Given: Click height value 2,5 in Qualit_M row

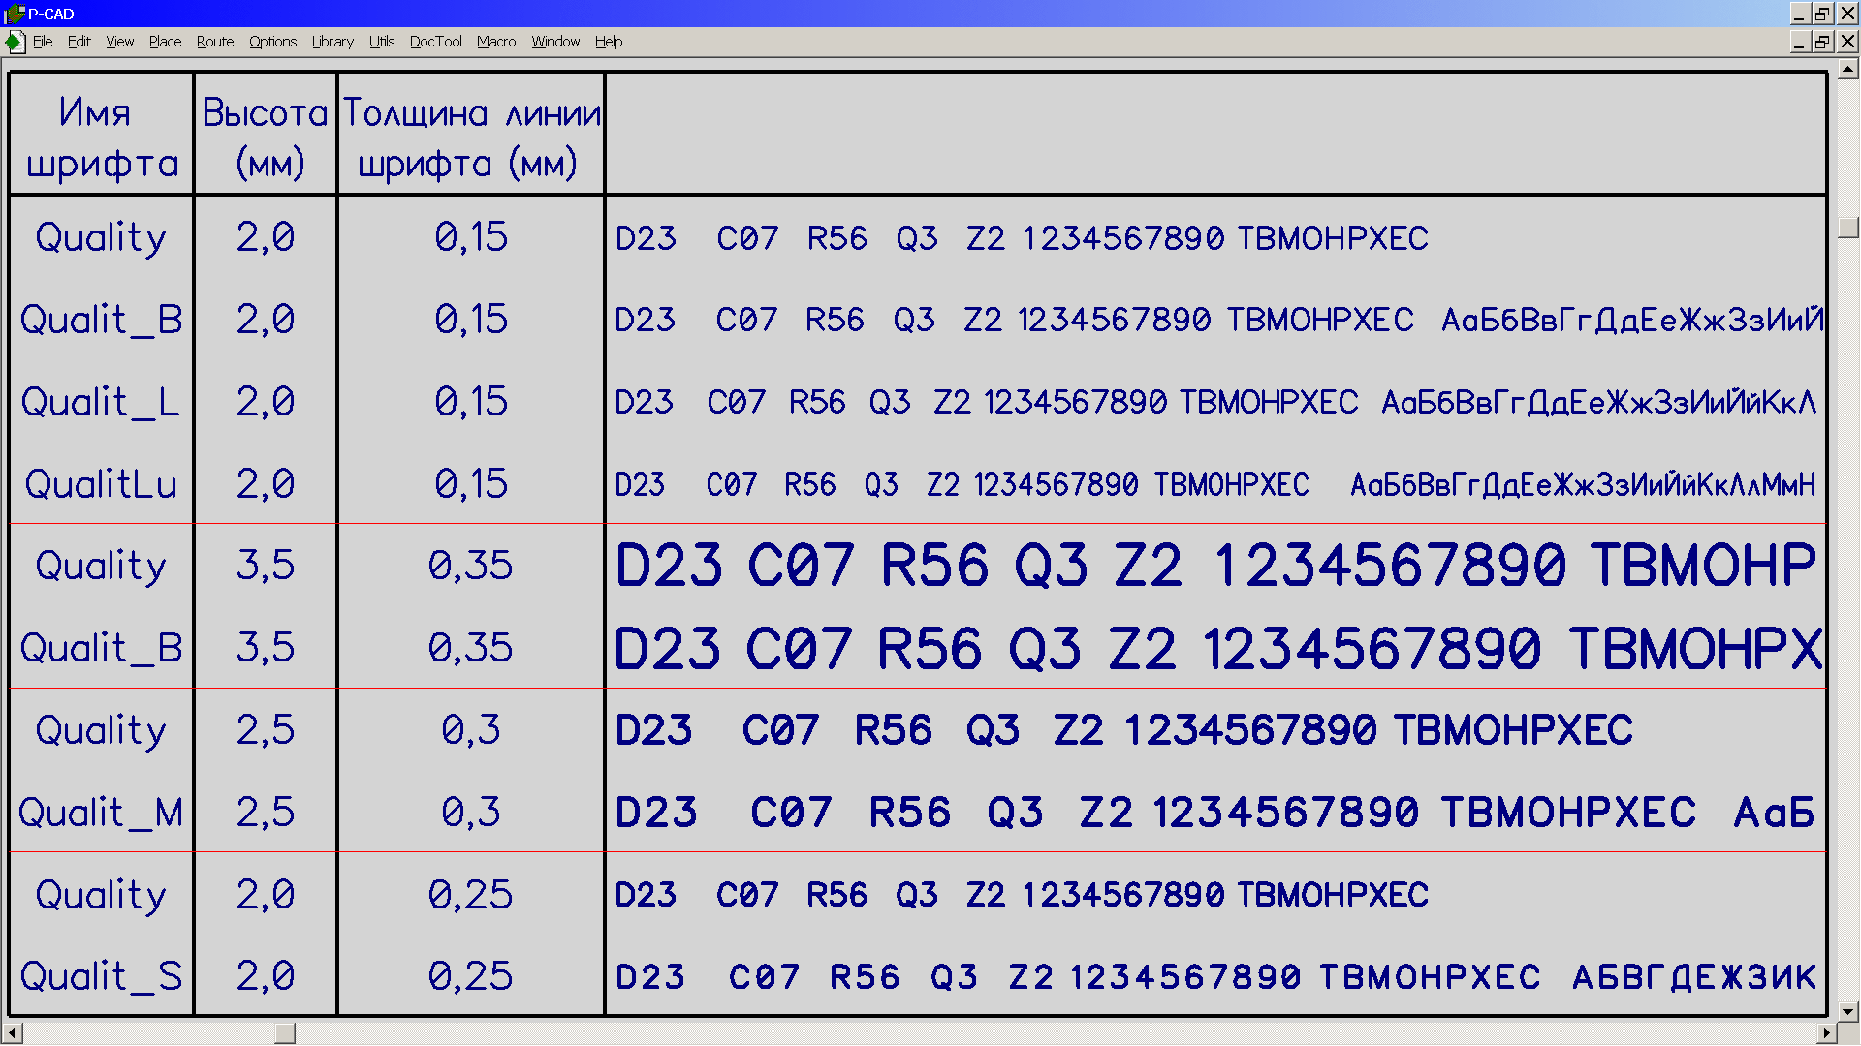Looking at the screenshot, I should click(266, 813).
